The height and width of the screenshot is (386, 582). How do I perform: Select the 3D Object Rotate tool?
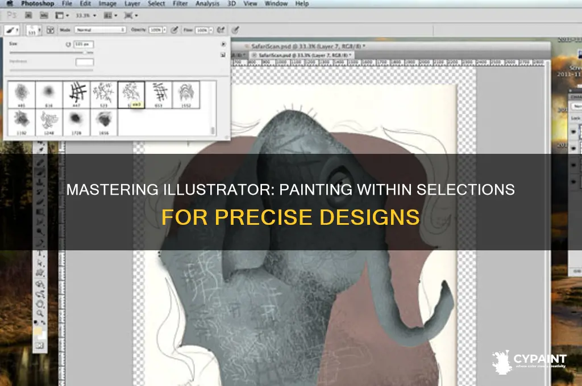click(40, 284)
